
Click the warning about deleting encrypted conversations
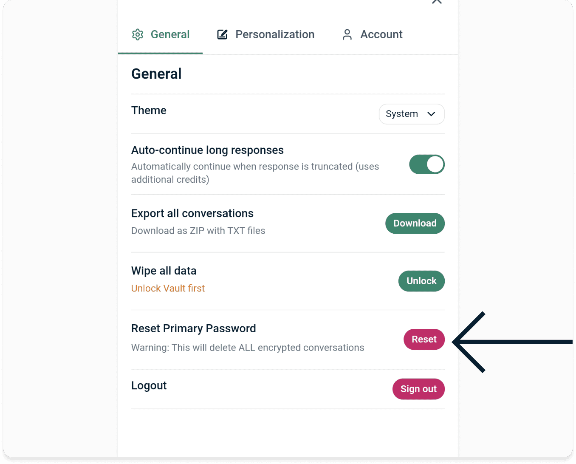(247, 348)
